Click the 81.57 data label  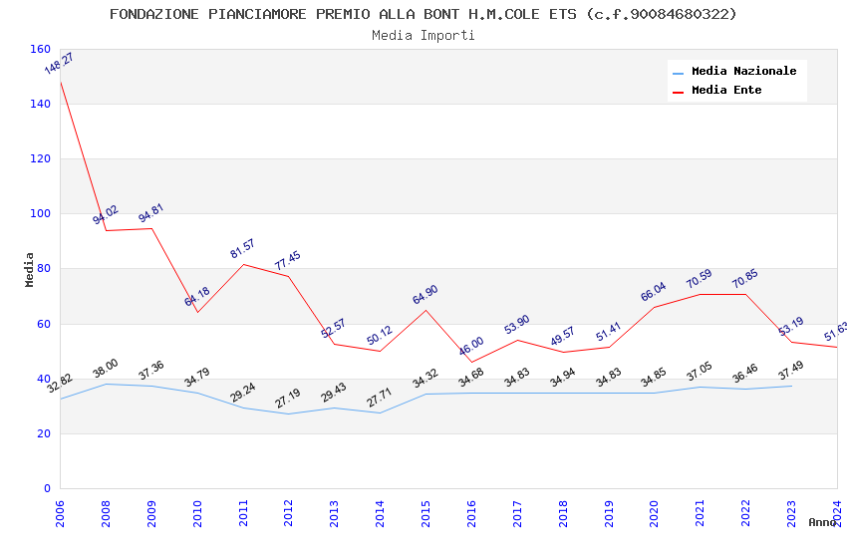pos(242,249)
